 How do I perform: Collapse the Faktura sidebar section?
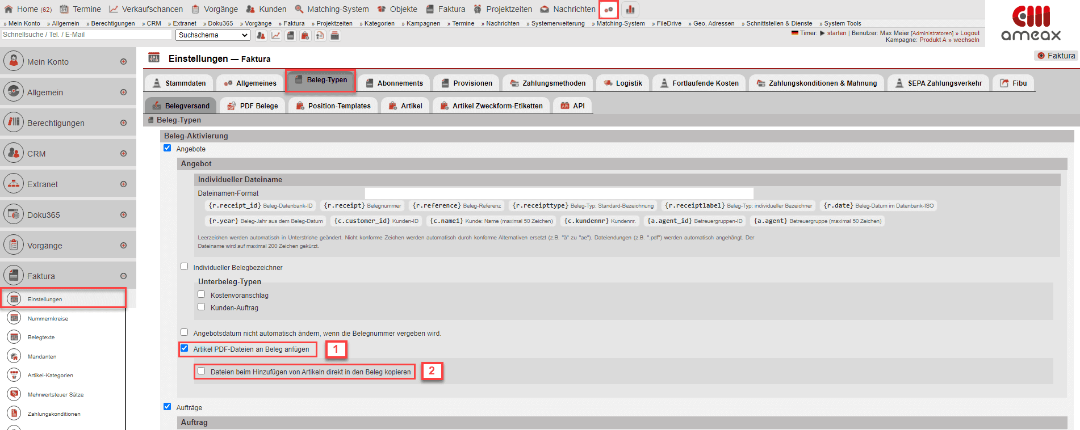coord(123,276)
